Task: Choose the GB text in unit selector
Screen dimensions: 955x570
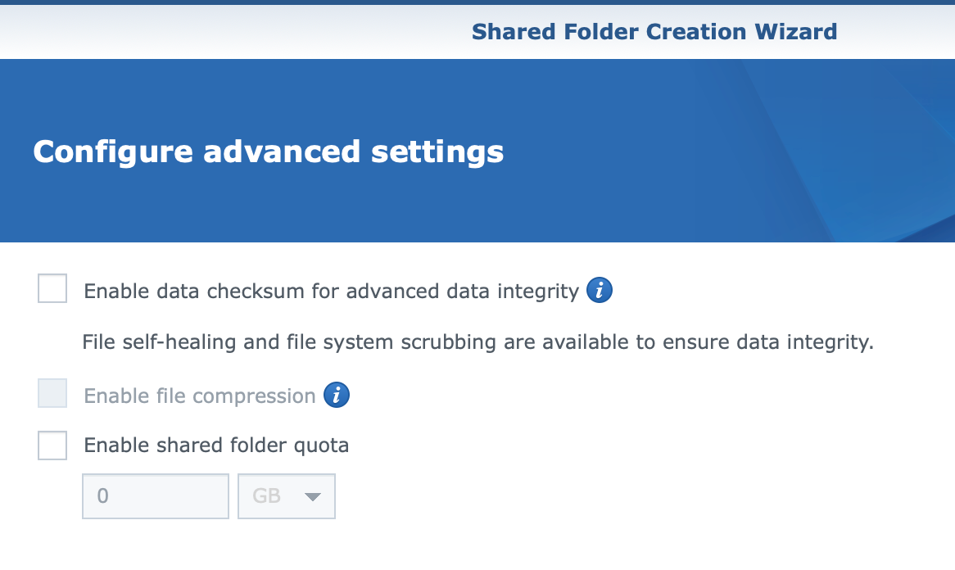Action: pos(267,495)
